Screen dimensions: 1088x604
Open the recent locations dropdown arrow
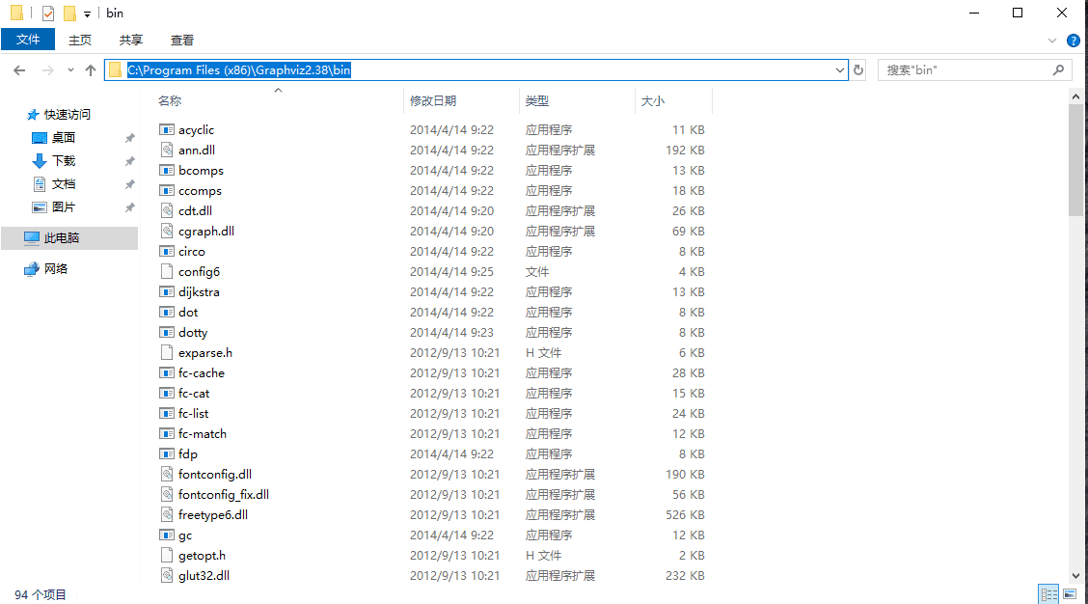(x=70, y=70)
